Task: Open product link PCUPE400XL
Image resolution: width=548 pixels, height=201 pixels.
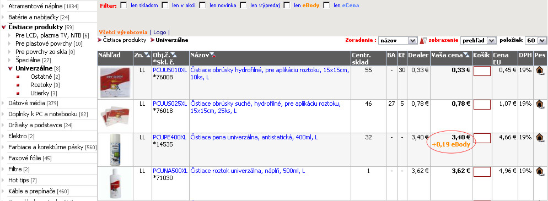Action: pos(170,138)
